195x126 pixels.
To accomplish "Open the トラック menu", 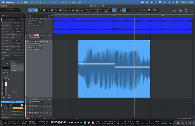I will tap(38, 2).
